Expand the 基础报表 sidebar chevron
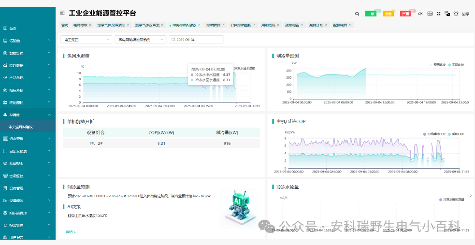The image size is (475, 245). tap(49, 163)
